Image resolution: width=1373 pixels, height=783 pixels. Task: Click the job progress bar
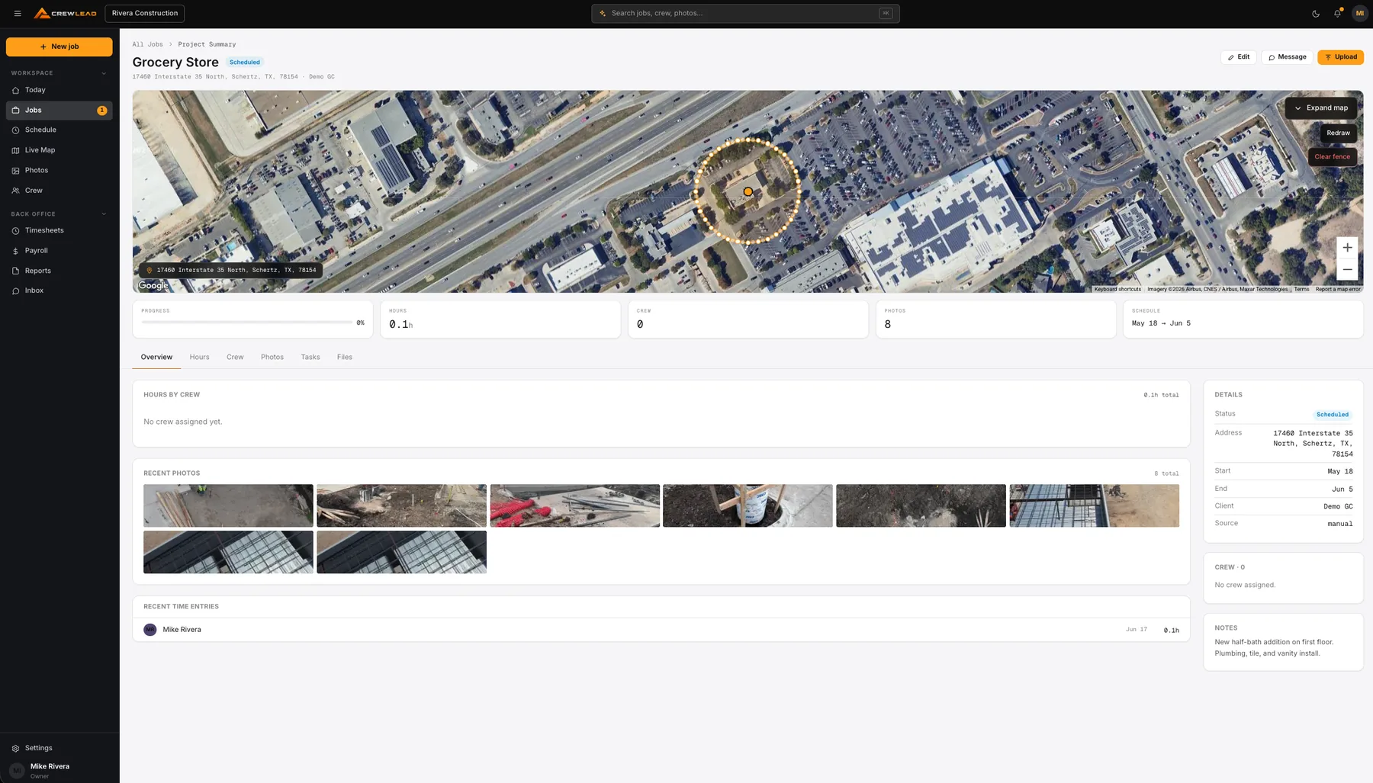[247, 323]
